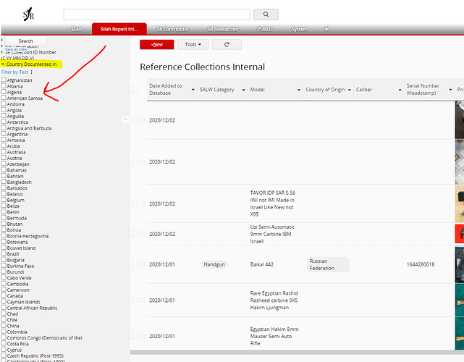Collapse Country Documented in filter
This screenshot has width=464, height=362.
pos(3,64)
